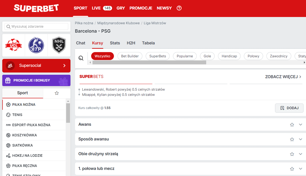Open the help question mark icon
Viewport: 306px width, 176px height.
click(x=179, y=8)
